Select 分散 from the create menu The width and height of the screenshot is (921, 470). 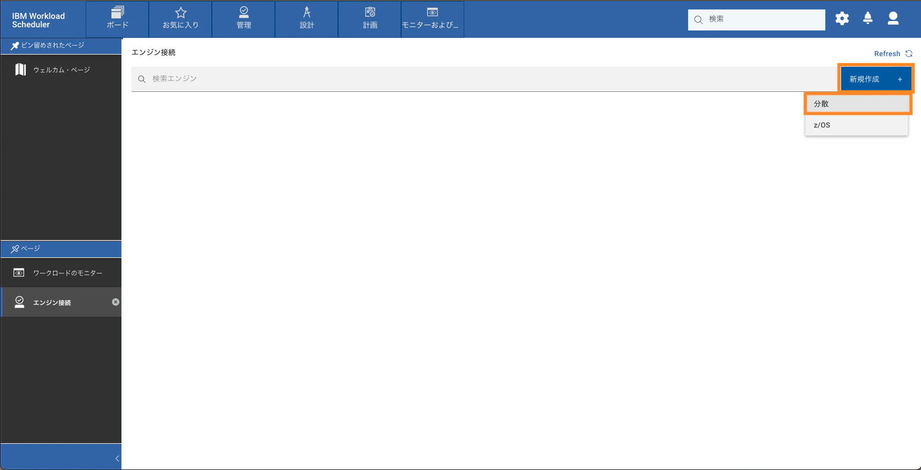point(857,103)
